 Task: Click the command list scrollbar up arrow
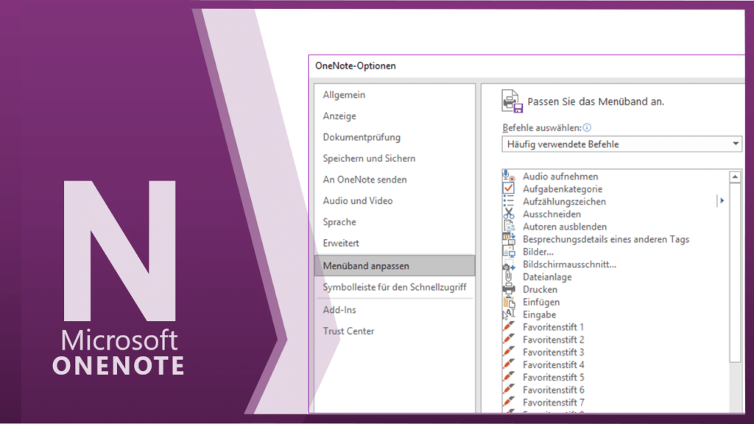tap(735, 177)
